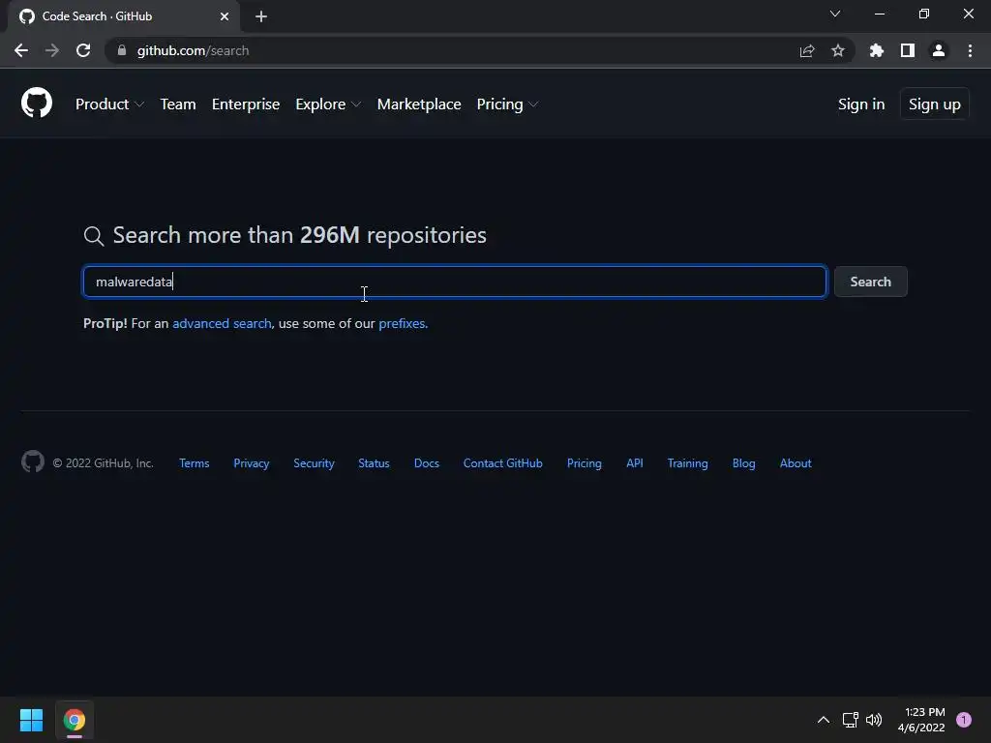Click Chrome icon in taskbar
This screenshot has width=991, height=743.
point(75,720)
